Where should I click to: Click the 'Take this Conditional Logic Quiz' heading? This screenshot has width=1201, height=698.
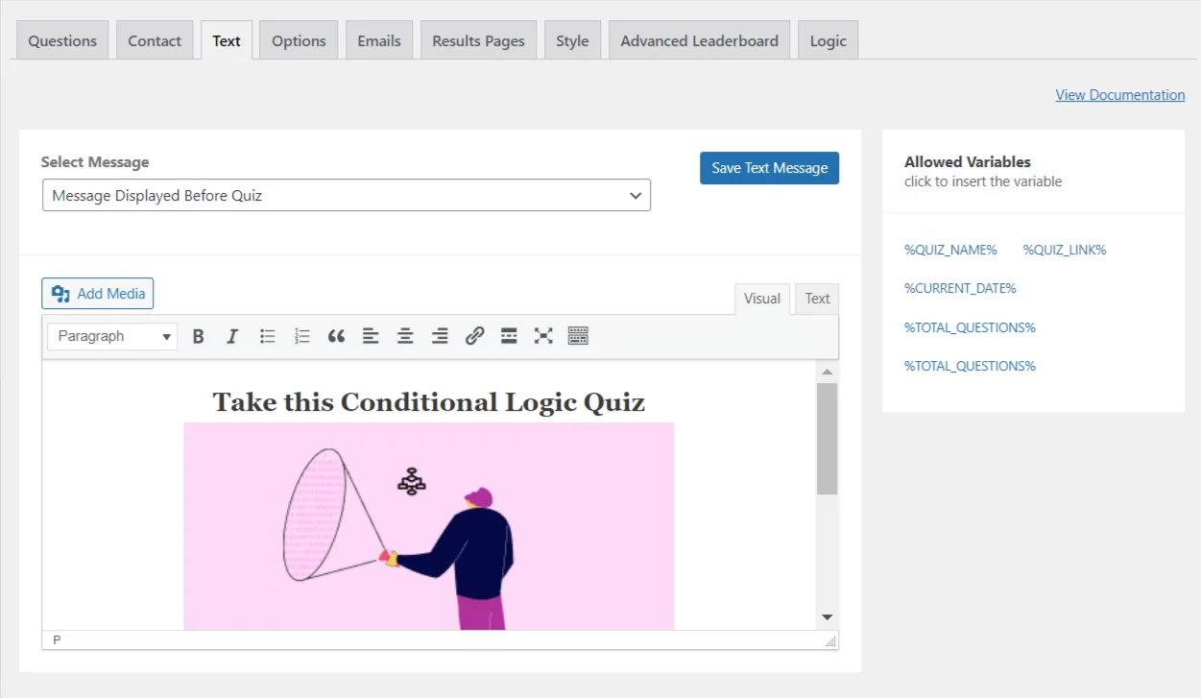pyautogui.click(x=429, y=401)
